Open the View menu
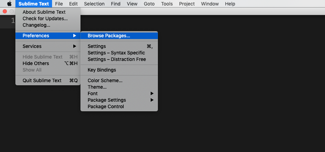325x152 pixels. tap(132, 4)
